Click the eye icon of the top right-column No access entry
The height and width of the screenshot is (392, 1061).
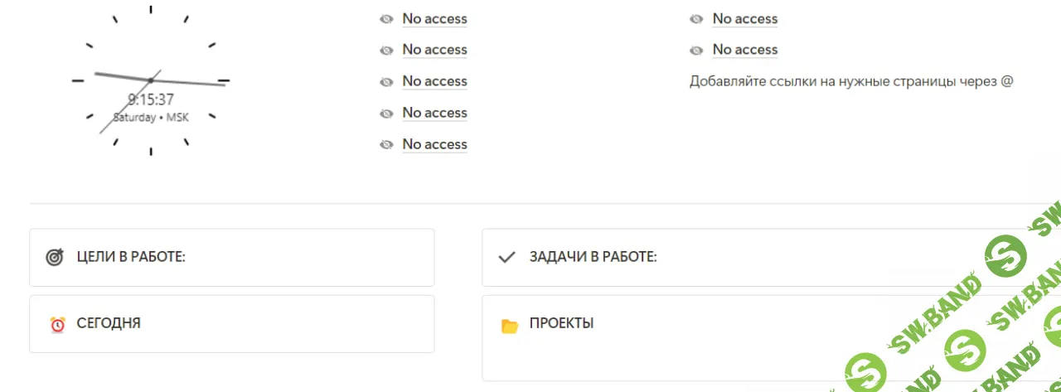(696, 19)
